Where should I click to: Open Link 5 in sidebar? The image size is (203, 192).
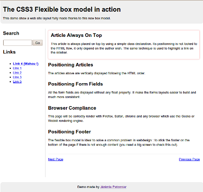(17, 81)
